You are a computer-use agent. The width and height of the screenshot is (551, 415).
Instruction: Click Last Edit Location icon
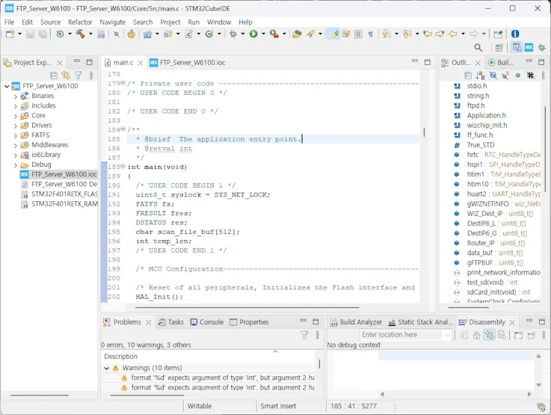(x=428, y=34)
